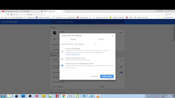Open the phpMyAdmin bookmark
Screen dimensions: 175x98
(x=70, y=17)
